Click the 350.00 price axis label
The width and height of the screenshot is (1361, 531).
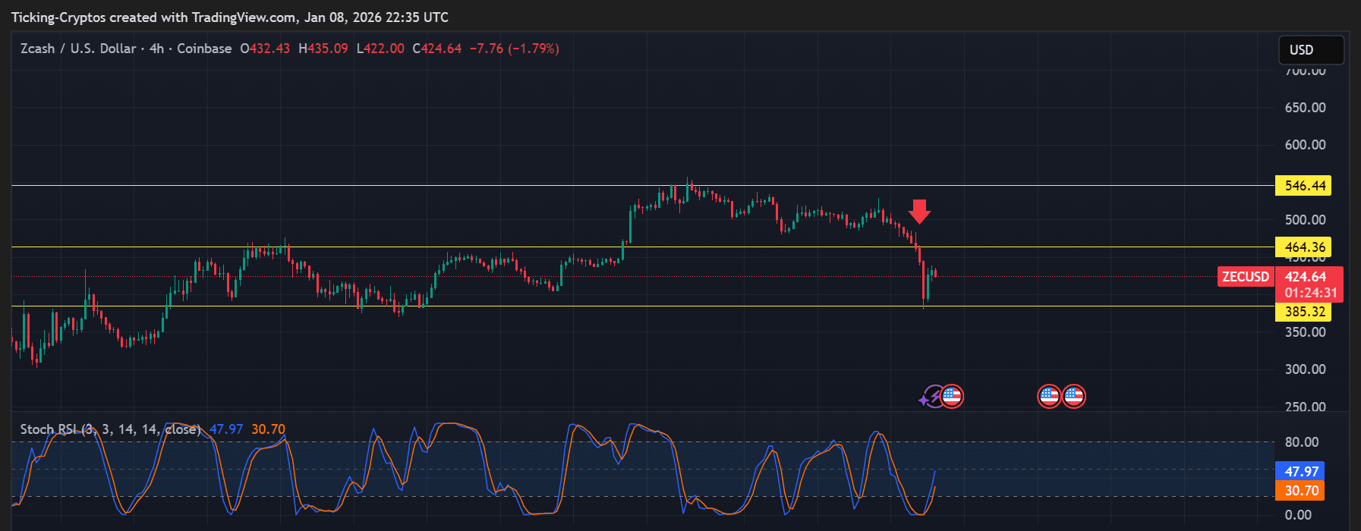[x=1306, y=332]
